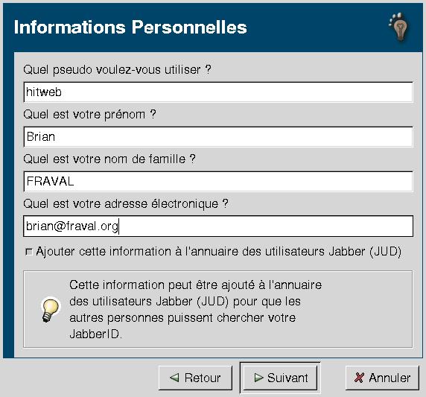Click the green arrow icon beside Suivant
This screenshot has height=397, width=426.
[258, 377]
